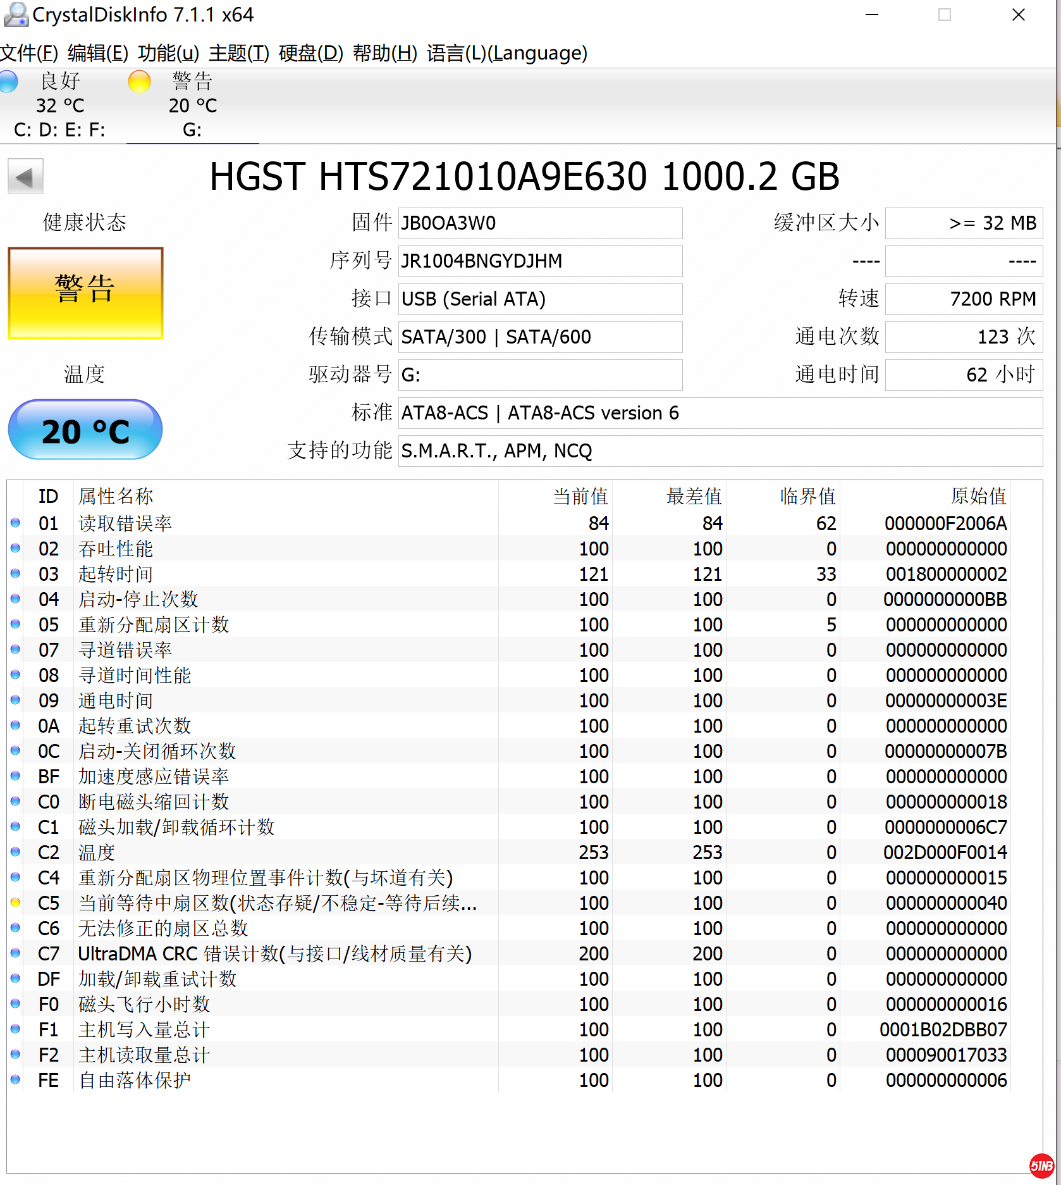Select the blue good-status disk indicator
The width and height of the screenshot is (1061, 1185).
tap(9, 82)
